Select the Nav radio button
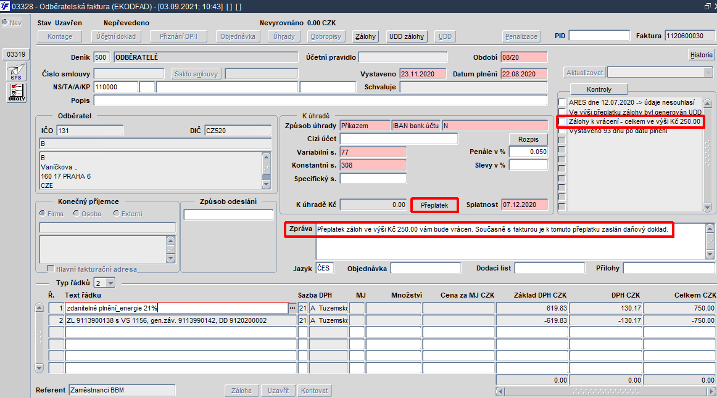 click(4, 23)
